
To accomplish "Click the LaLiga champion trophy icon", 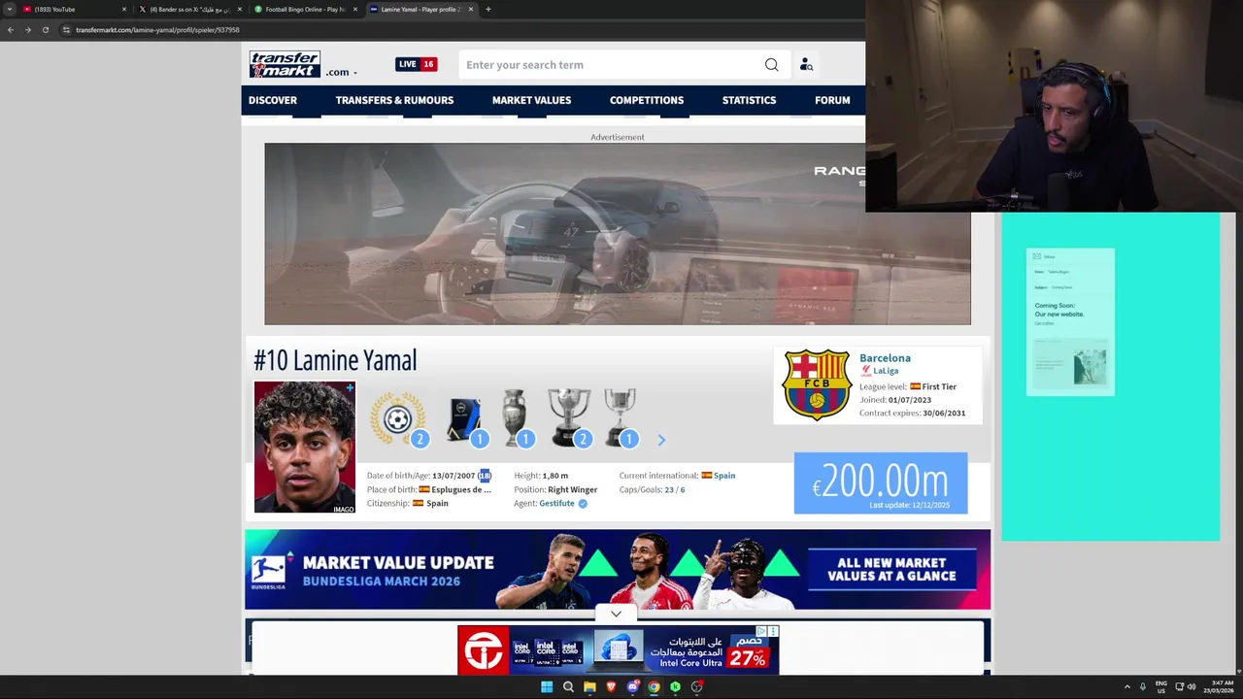I will click(x=569, y=417).
